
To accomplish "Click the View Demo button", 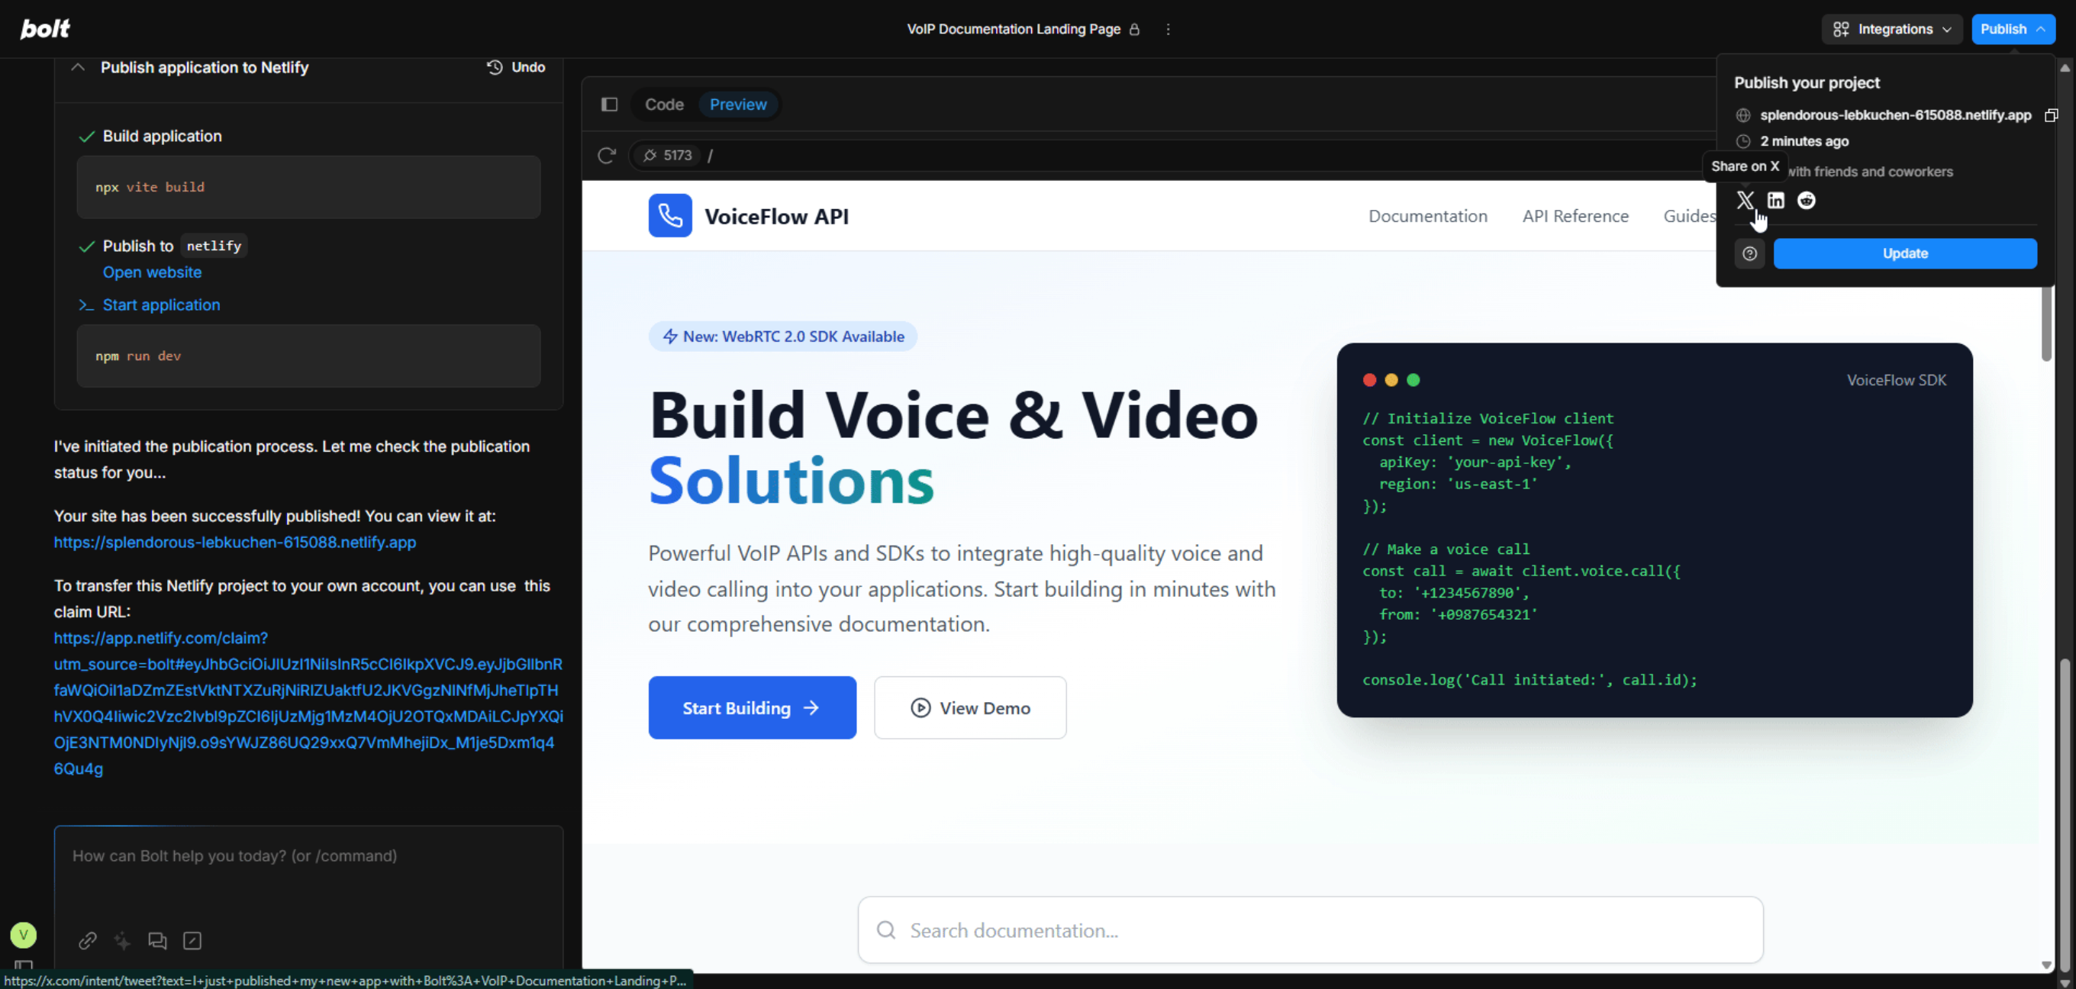I will pos(970,707).
